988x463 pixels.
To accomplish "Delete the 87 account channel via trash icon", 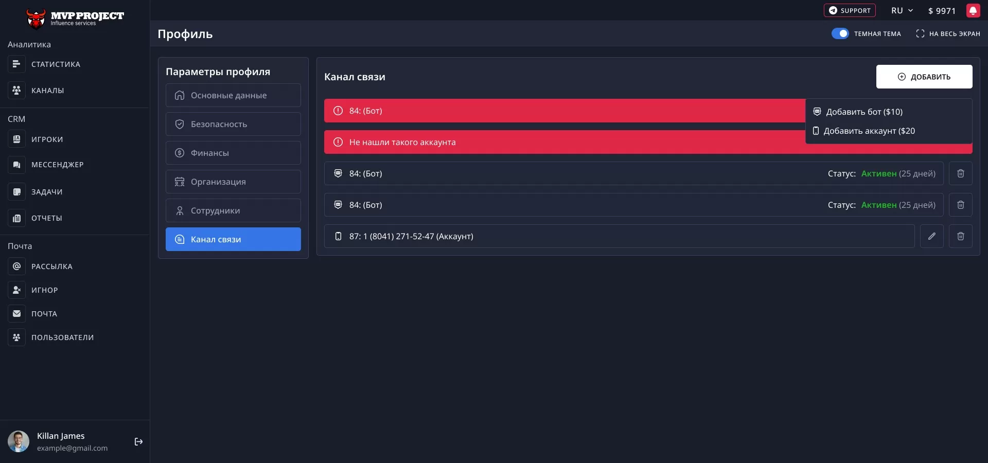I will pos(960,236).
